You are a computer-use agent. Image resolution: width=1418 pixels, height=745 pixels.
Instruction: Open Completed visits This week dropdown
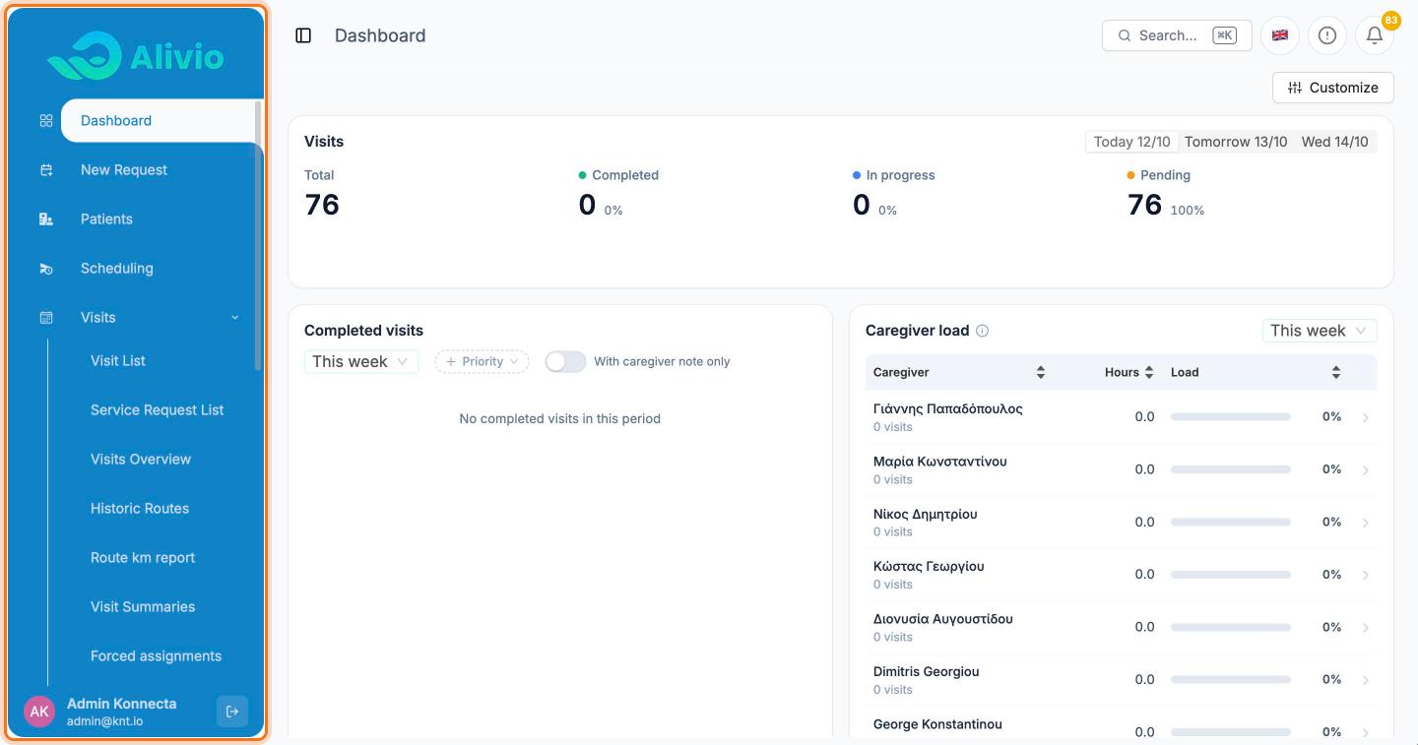361,361
